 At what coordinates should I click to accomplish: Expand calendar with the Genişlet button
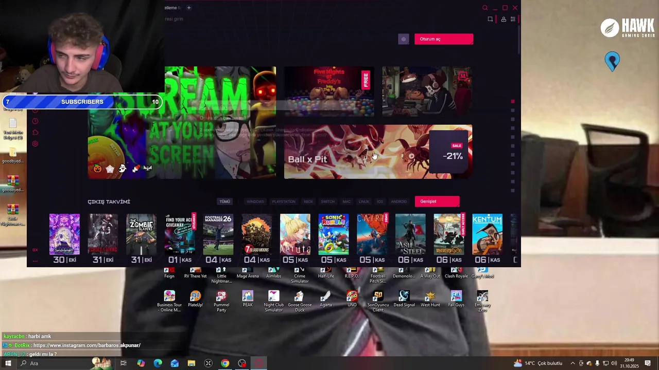point(437,201)
